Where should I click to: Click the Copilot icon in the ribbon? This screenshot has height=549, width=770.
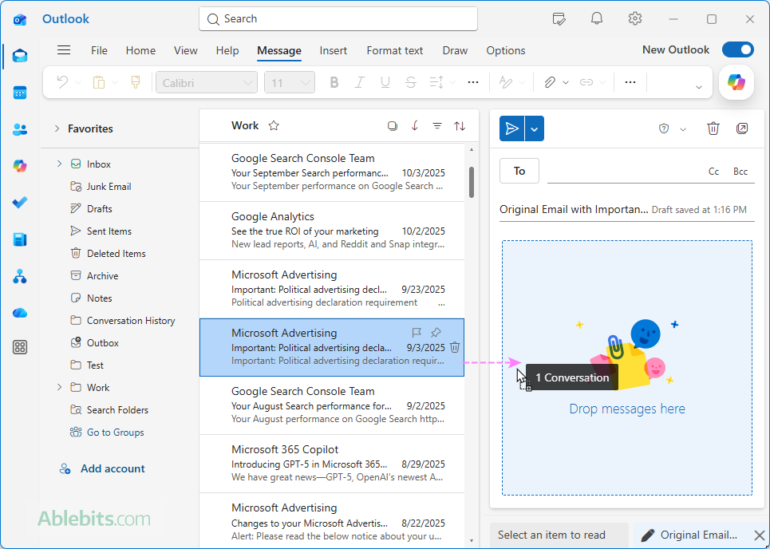click(x=736, y=82)
